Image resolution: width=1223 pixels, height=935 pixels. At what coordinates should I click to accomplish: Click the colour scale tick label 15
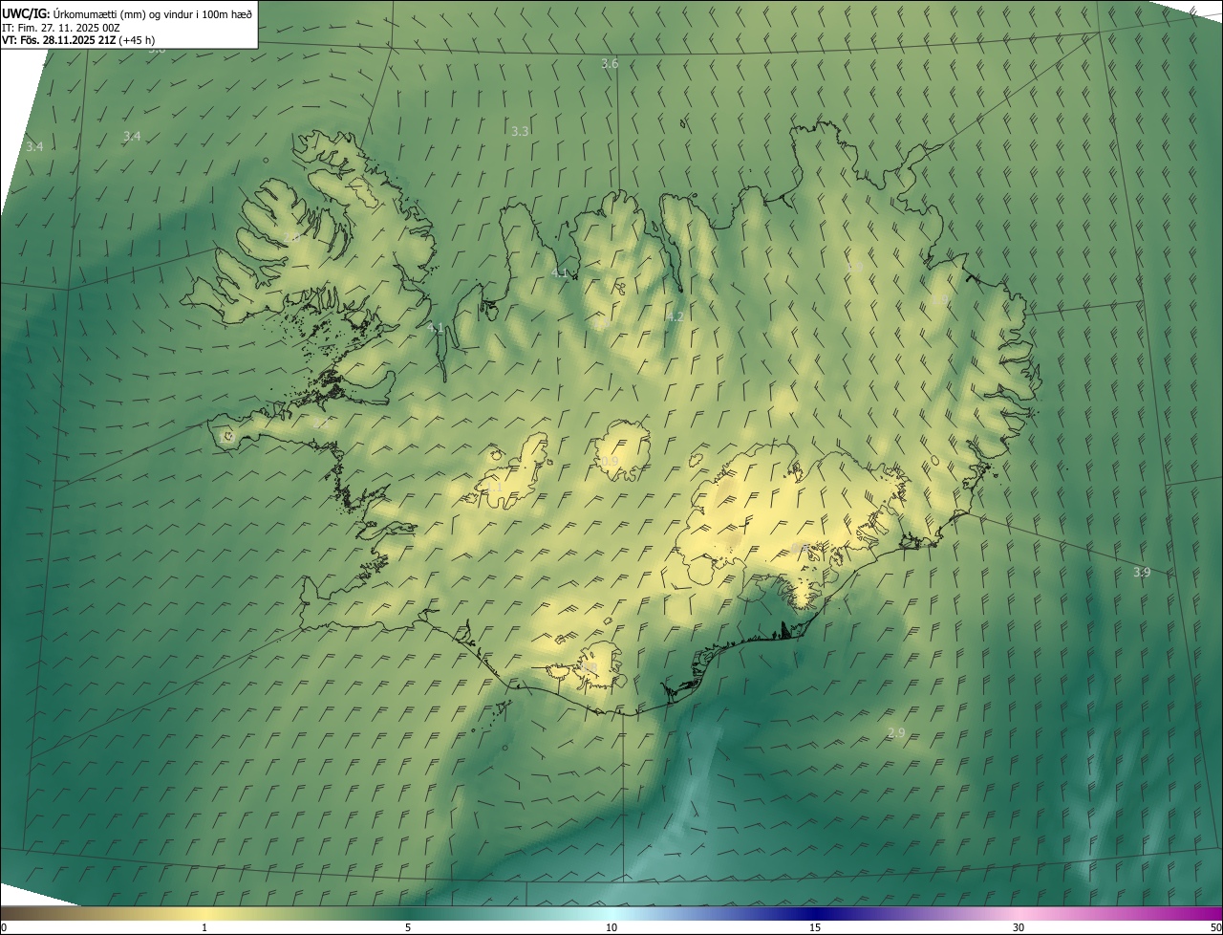click(x=815, y=927)
